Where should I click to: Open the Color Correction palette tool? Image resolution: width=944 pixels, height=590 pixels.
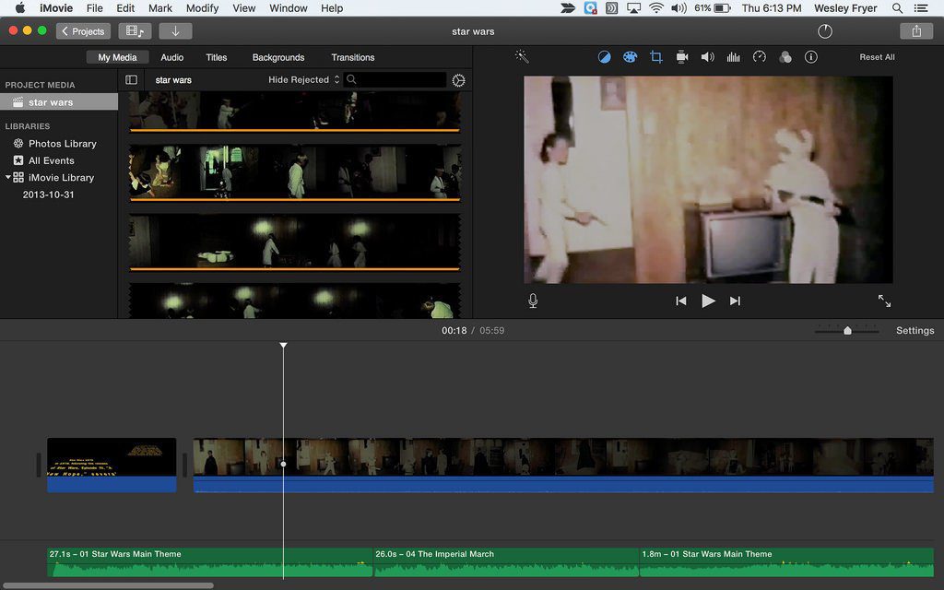point(630,57)
